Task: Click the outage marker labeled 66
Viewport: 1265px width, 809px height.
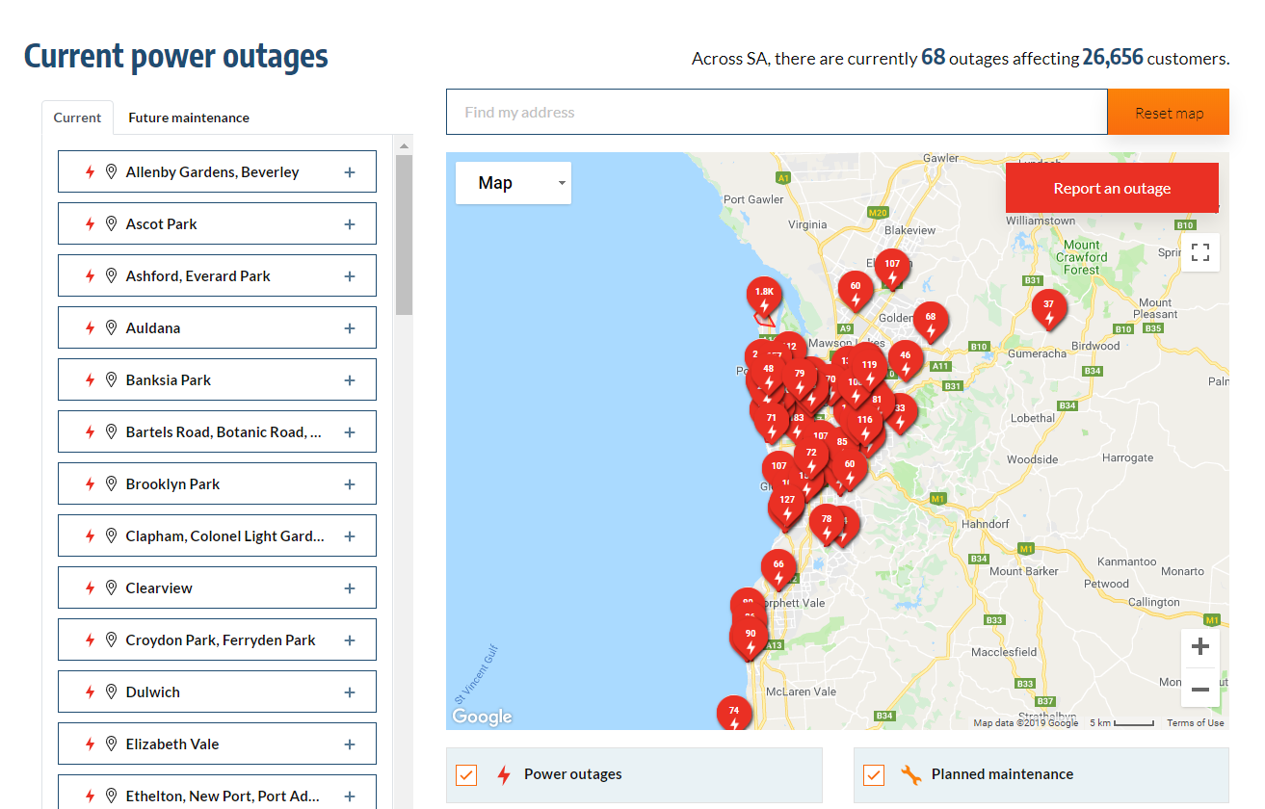Action: point(778,569)
